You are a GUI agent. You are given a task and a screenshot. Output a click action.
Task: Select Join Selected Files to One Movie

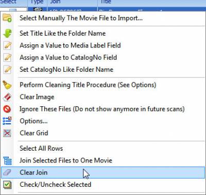[x=66, y=160]
